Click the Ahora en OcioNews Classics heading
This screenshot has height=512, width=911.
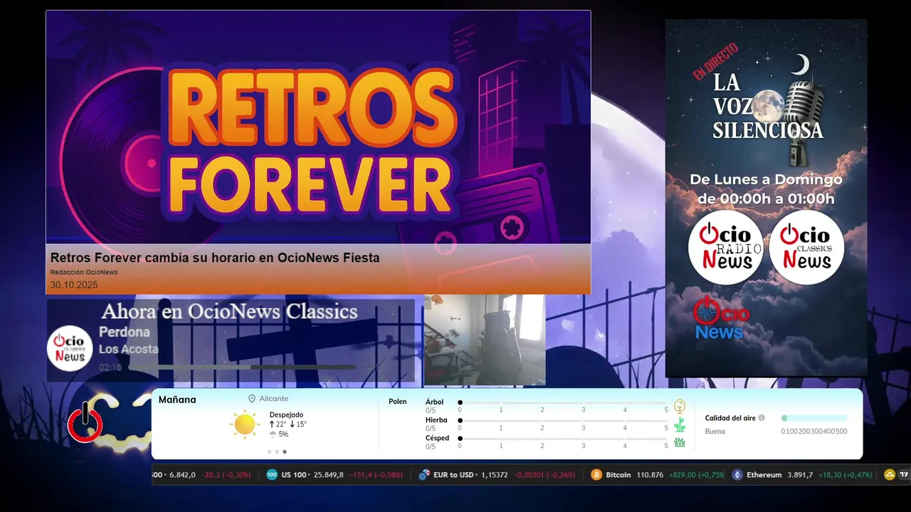coord(229,311)
